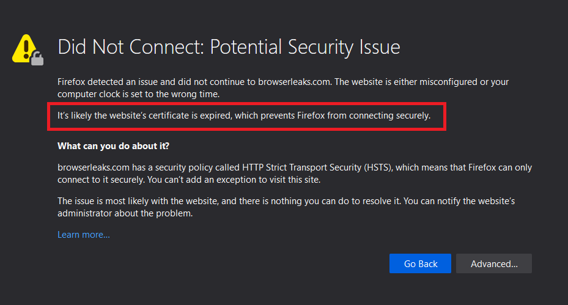Open the Advanced... options button

point(494,263)
